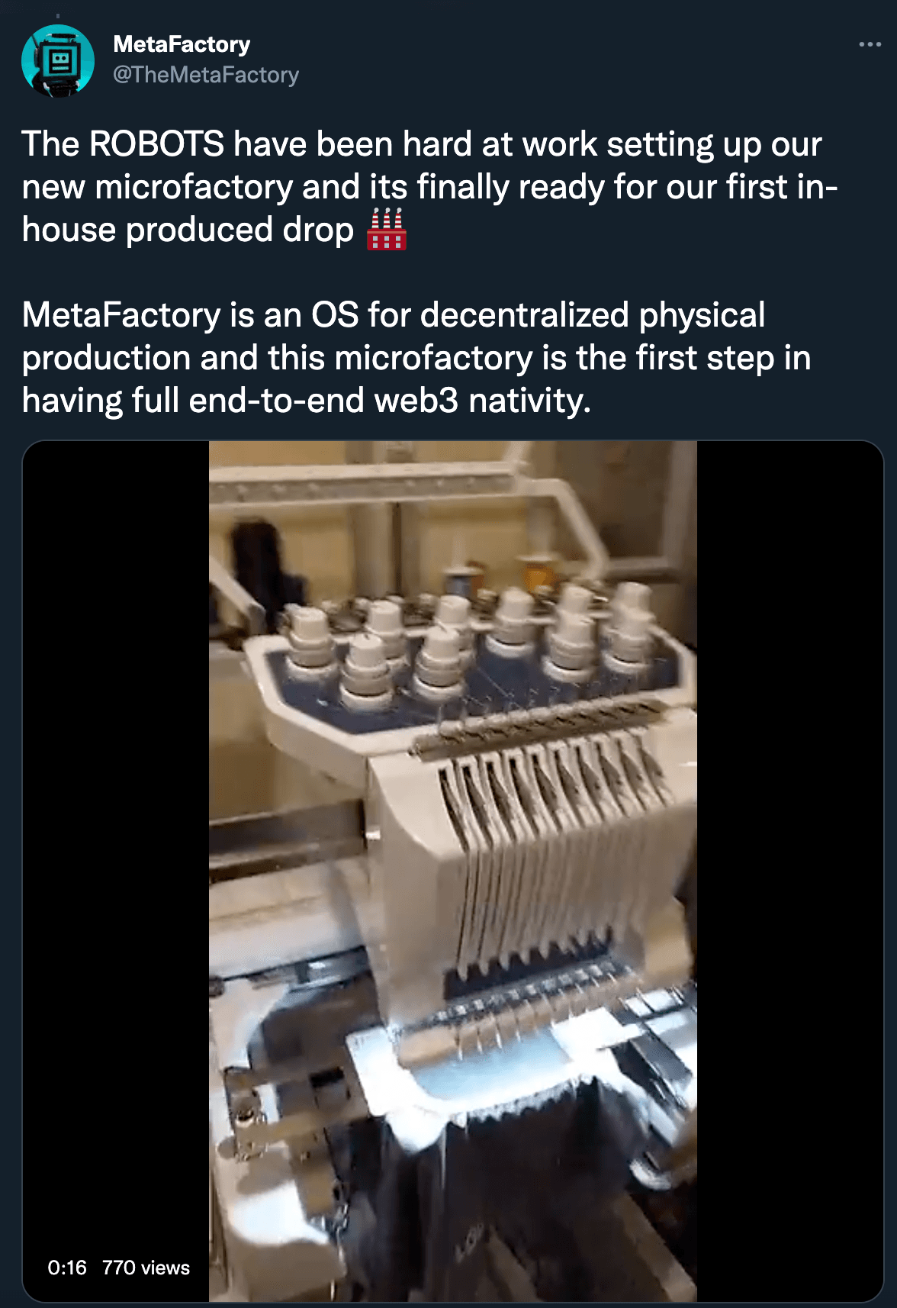Open the tweet's more options ellipsis
Image resolution: width=897 pixels, height=1308 pixels.
[x=870, y=45]
